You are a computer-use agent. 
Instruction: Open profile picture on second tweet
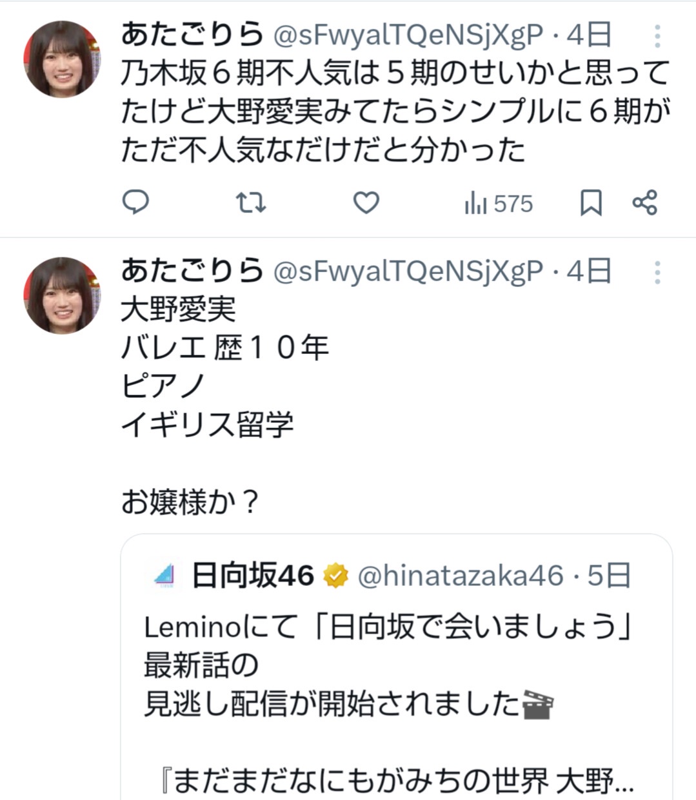click(x=62, y=296)
